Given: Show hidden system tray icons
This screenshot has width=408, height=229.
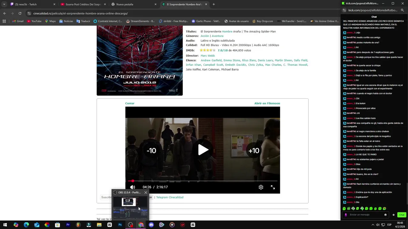Looking at the screenshot, I should pos(372,225).
